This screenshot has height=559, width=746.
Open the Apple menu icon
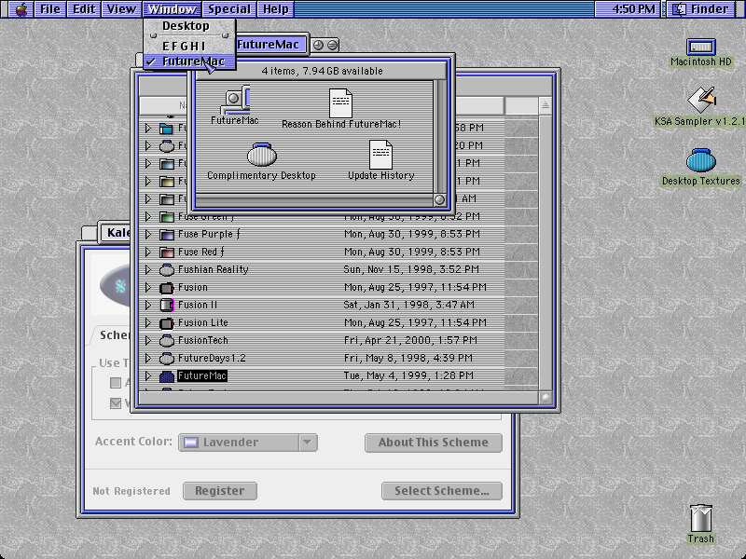click(x=21, y=9)
